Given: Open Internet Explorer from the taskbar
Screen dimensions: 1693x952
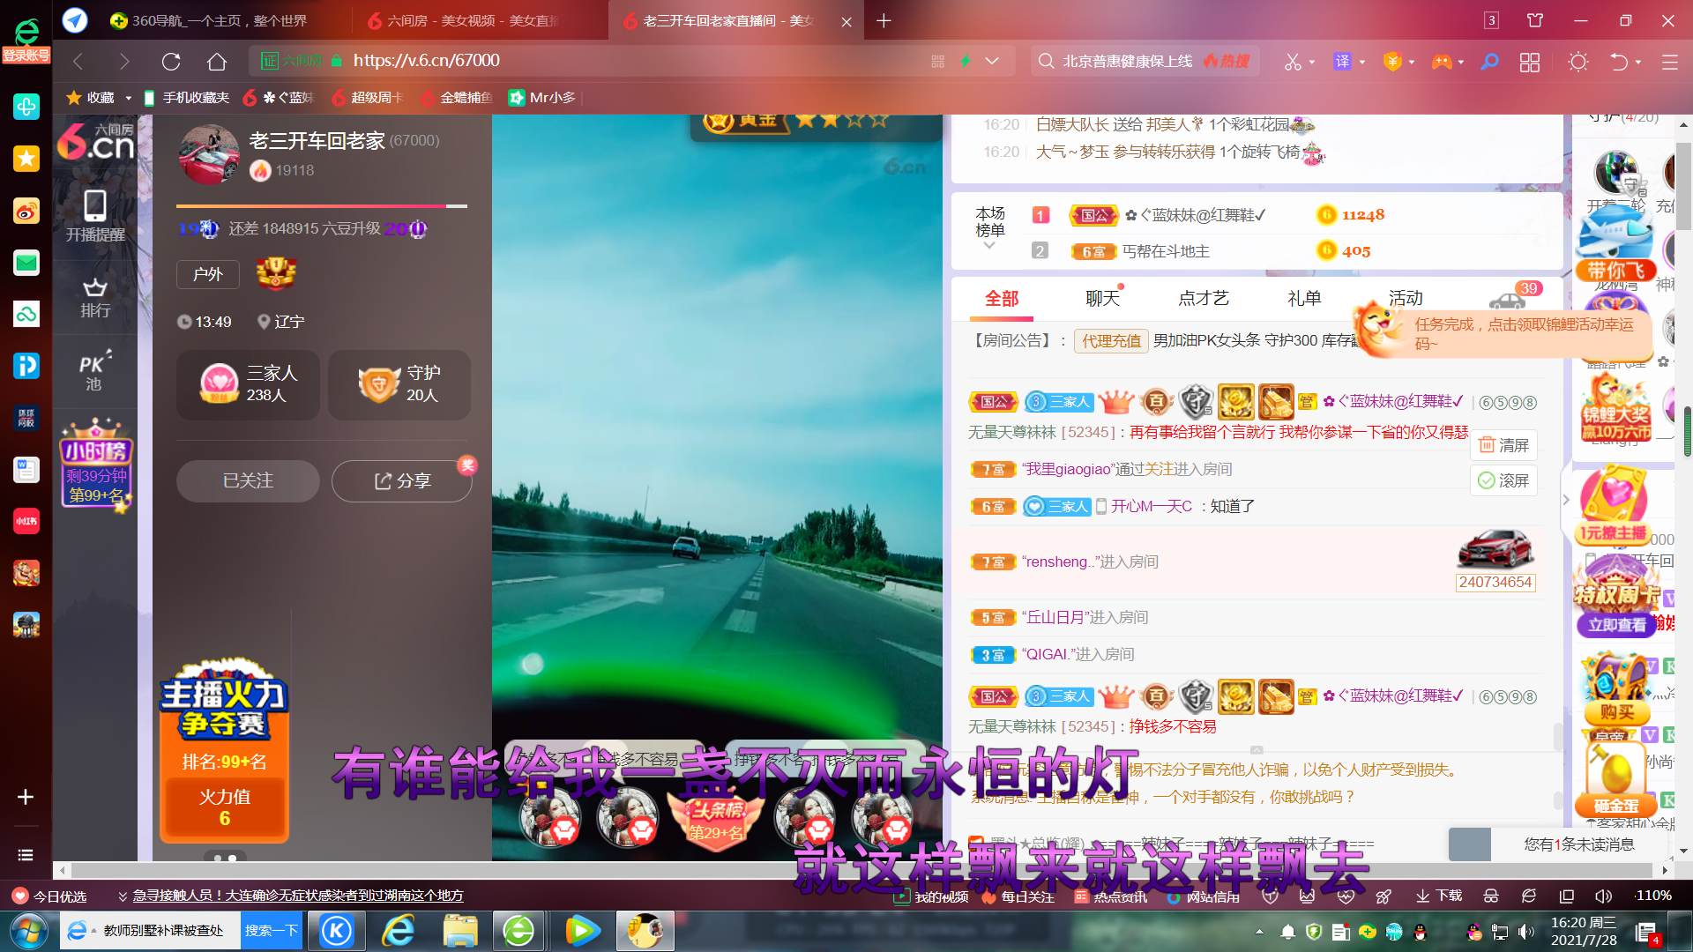Looking at the screenshot, I should [x=399, y=931].
